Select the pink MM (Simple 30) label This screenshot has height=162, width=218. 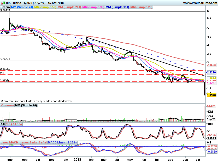tap(93, 7)
